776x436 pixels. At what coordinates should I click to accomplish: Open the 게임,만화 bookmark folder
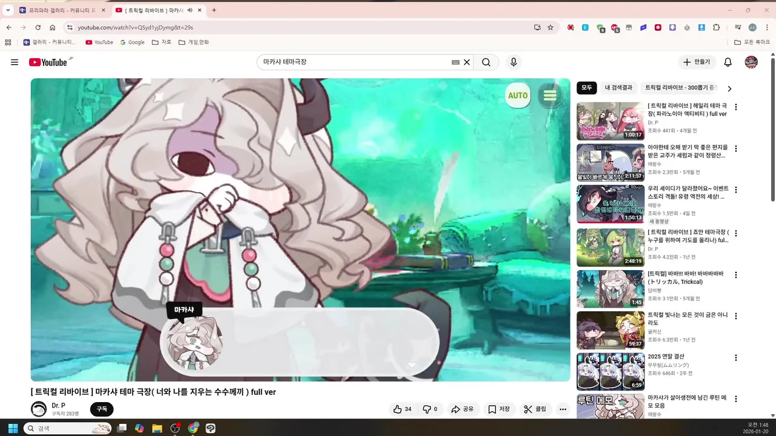[x=193, y=42]
